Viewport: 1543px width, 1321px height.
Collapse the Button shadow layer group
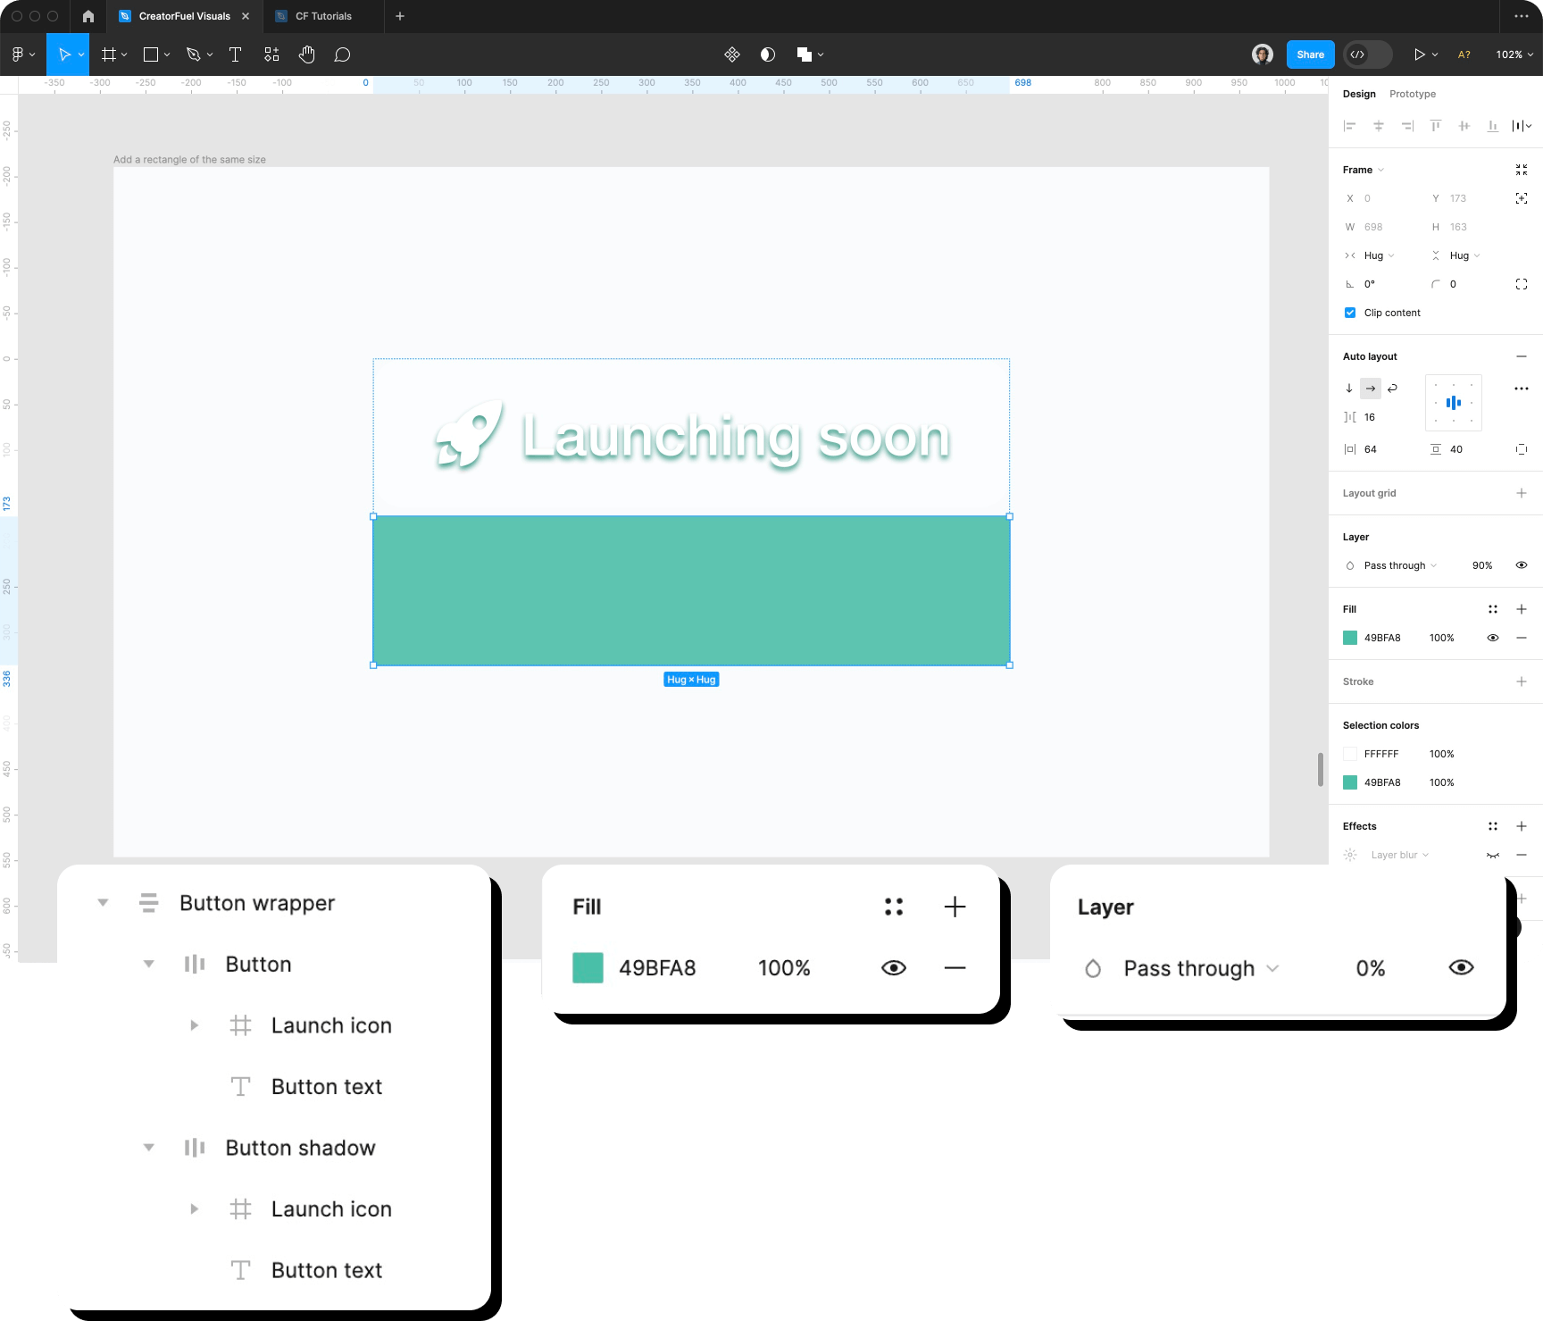[x=148, y=1148]
